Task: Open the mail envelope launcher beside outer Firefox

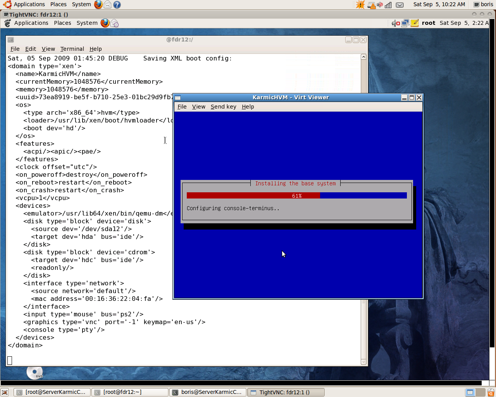Action: pyautogui.click(x=108, y=5)
